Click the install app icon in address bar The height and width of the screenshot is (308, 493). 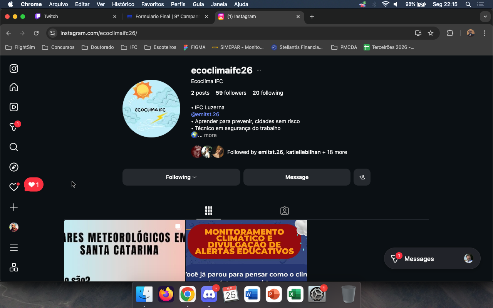pyautogui.click(x=418, y=33)
